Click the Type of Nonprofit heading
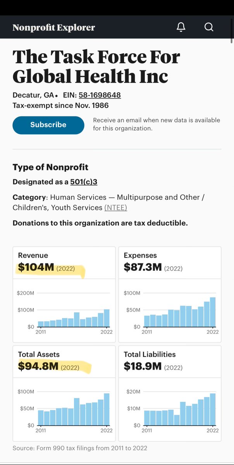The image size is (234, 465). click(x=50, y=167)
